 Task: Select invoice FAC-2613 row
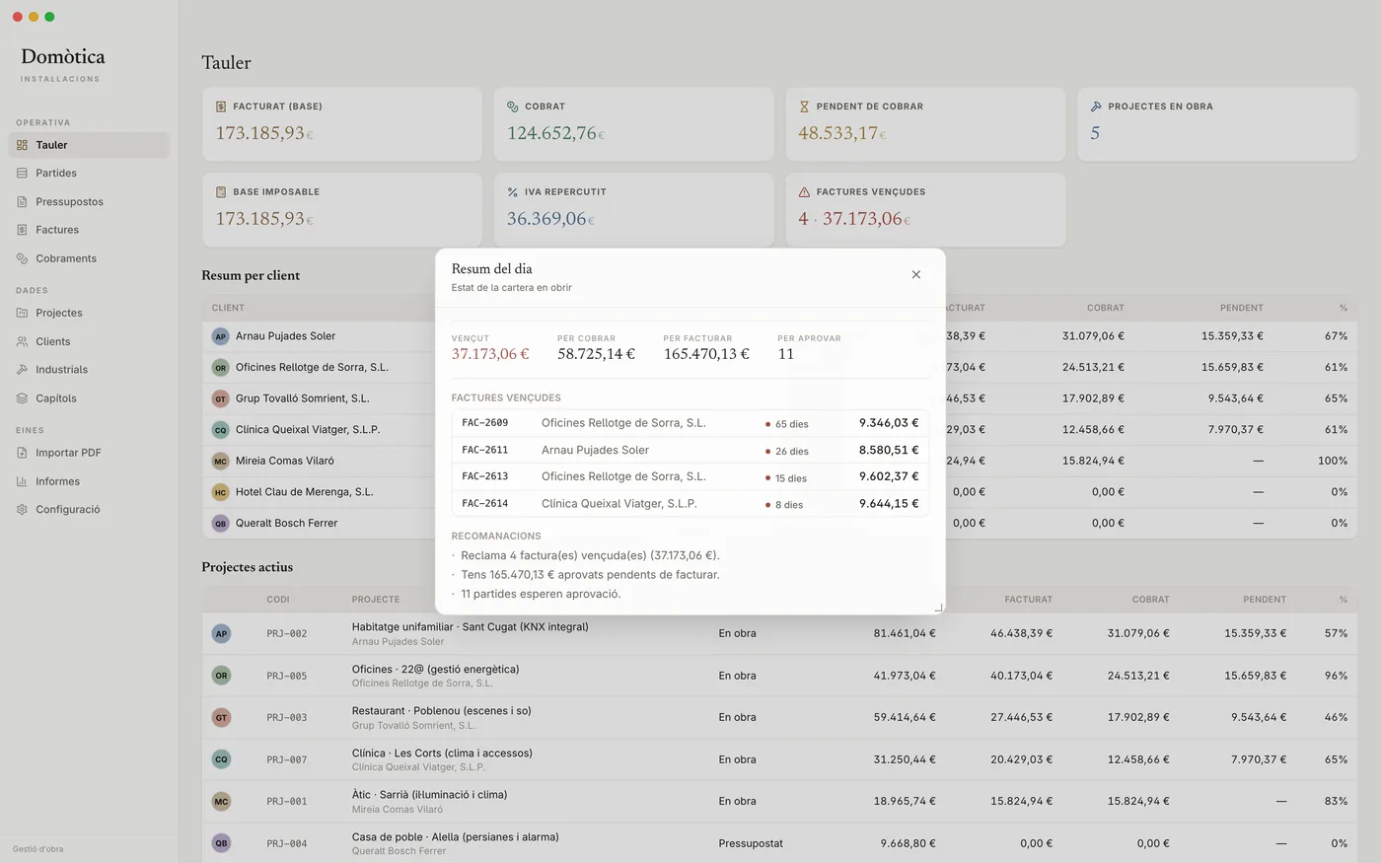pos(690,476)
